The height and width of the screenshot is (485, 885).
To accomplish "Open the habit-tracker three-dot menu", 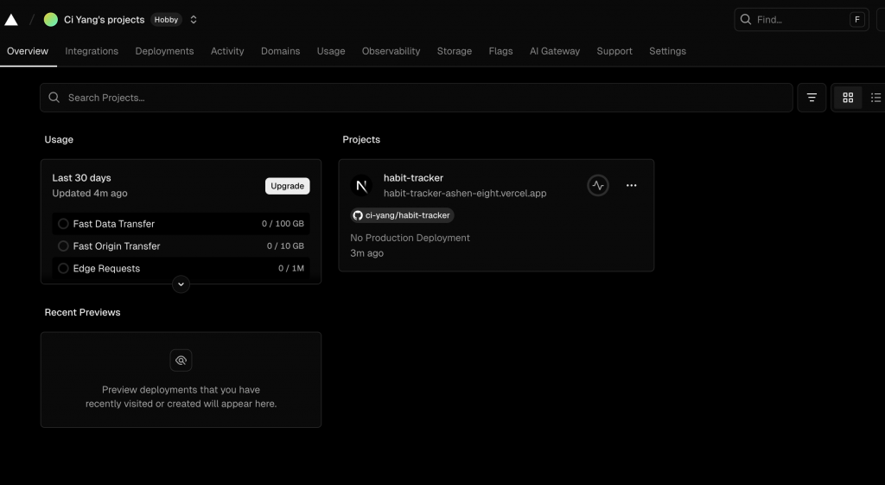I will pyautogui.click(x=631, y=185).
